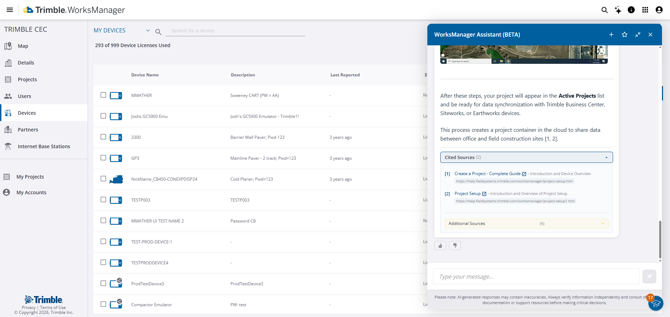Select the MMATHER device checkbox
Image resolution: width=670 pixels, height=317 pixels.
click(103, 95)
